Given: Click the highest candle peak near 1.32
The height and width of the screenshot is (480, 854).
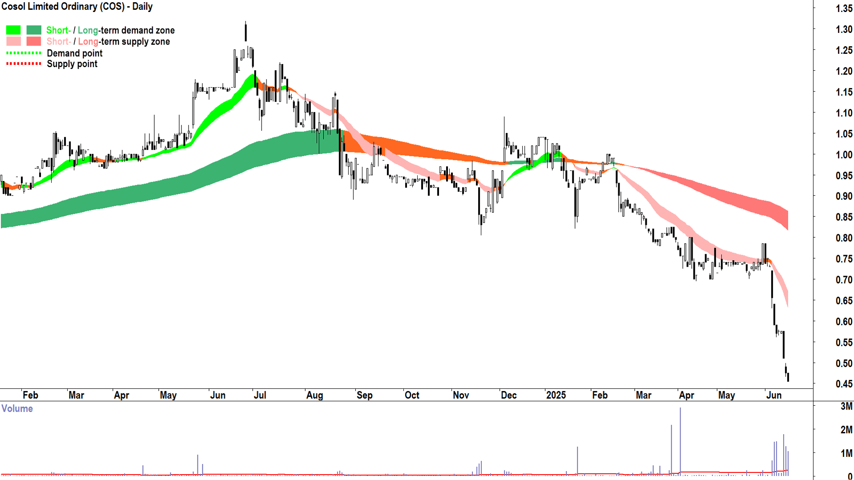Looking at the screenshot, I should [x=246, y=31].
